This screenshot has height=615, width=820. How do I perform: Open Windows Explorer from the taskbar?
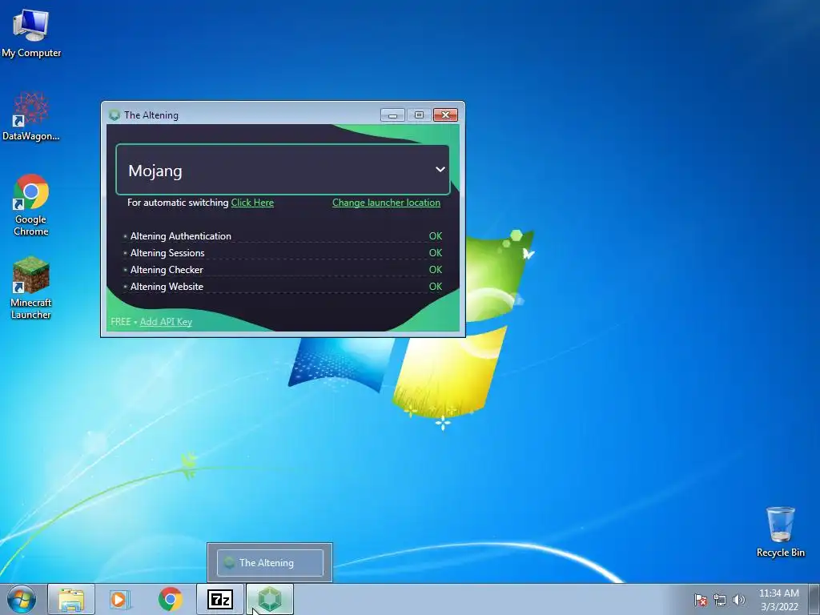71,599
